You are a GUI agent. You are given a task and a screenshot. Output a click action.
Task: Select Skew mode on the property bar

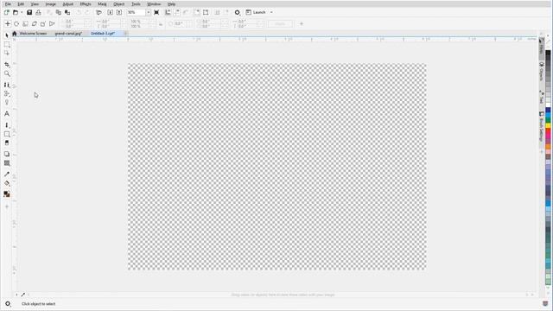click(35, 24)
